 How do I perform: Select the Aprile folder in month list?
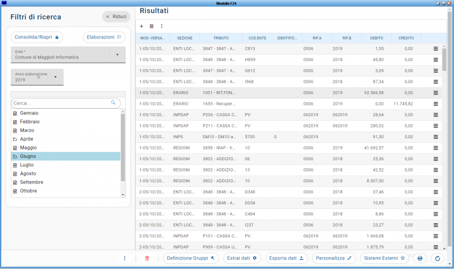[27, 139]
